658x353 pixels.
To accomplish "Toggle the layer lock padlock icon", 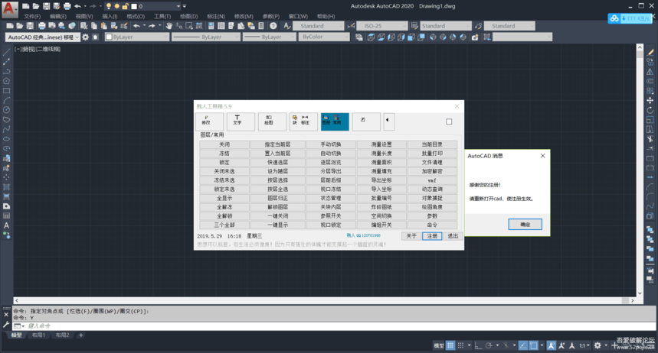I will tap(125, 6).
